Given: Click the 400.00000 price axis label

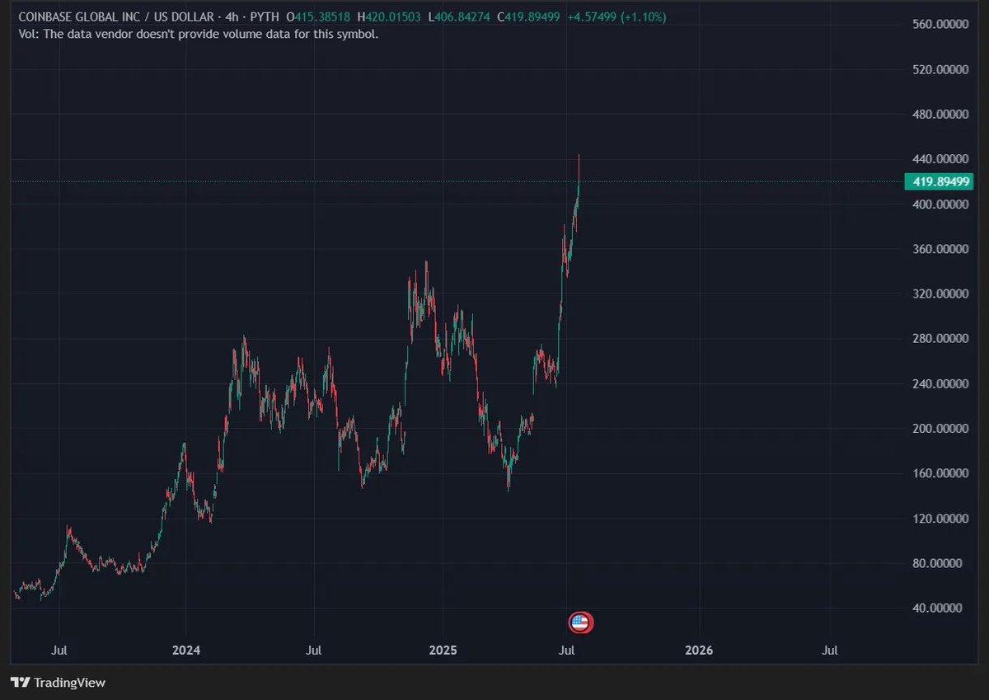Looking at the screenshot, I should coord(940,204).
